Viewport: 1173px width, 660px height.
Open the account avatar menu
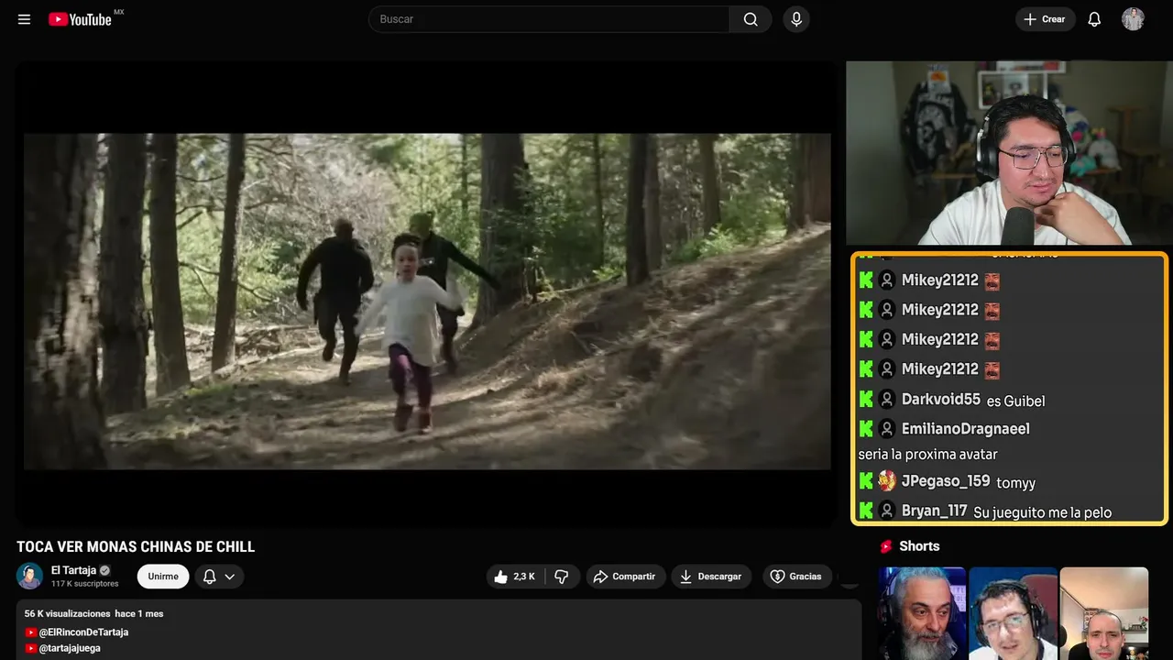[x=1133, y=19]
